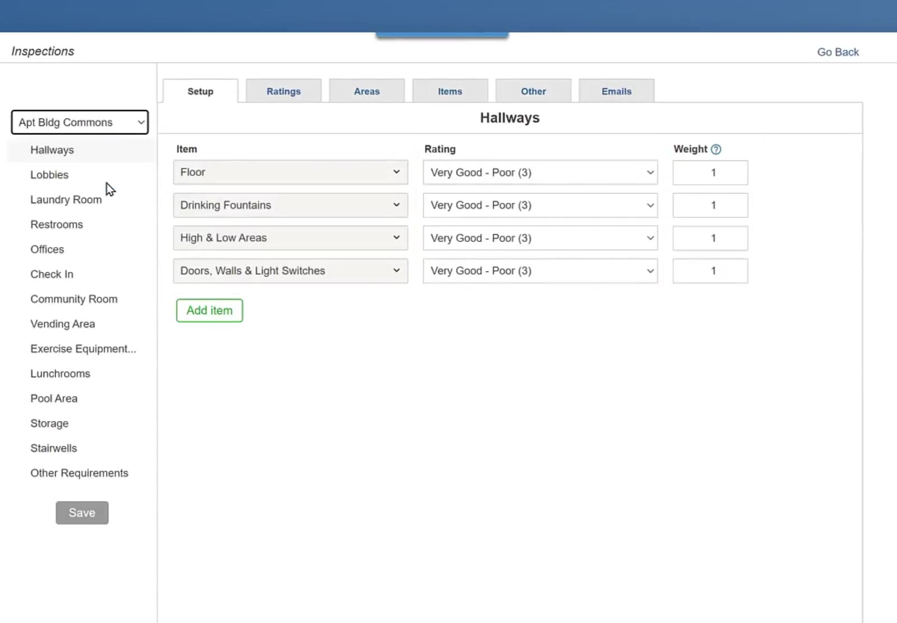
Task: Select Storage in the area list
Action: click(49, 424)
